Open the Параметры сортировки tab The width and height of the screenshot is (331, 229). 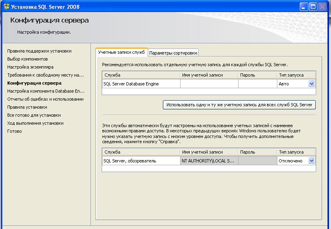(173, 53)
